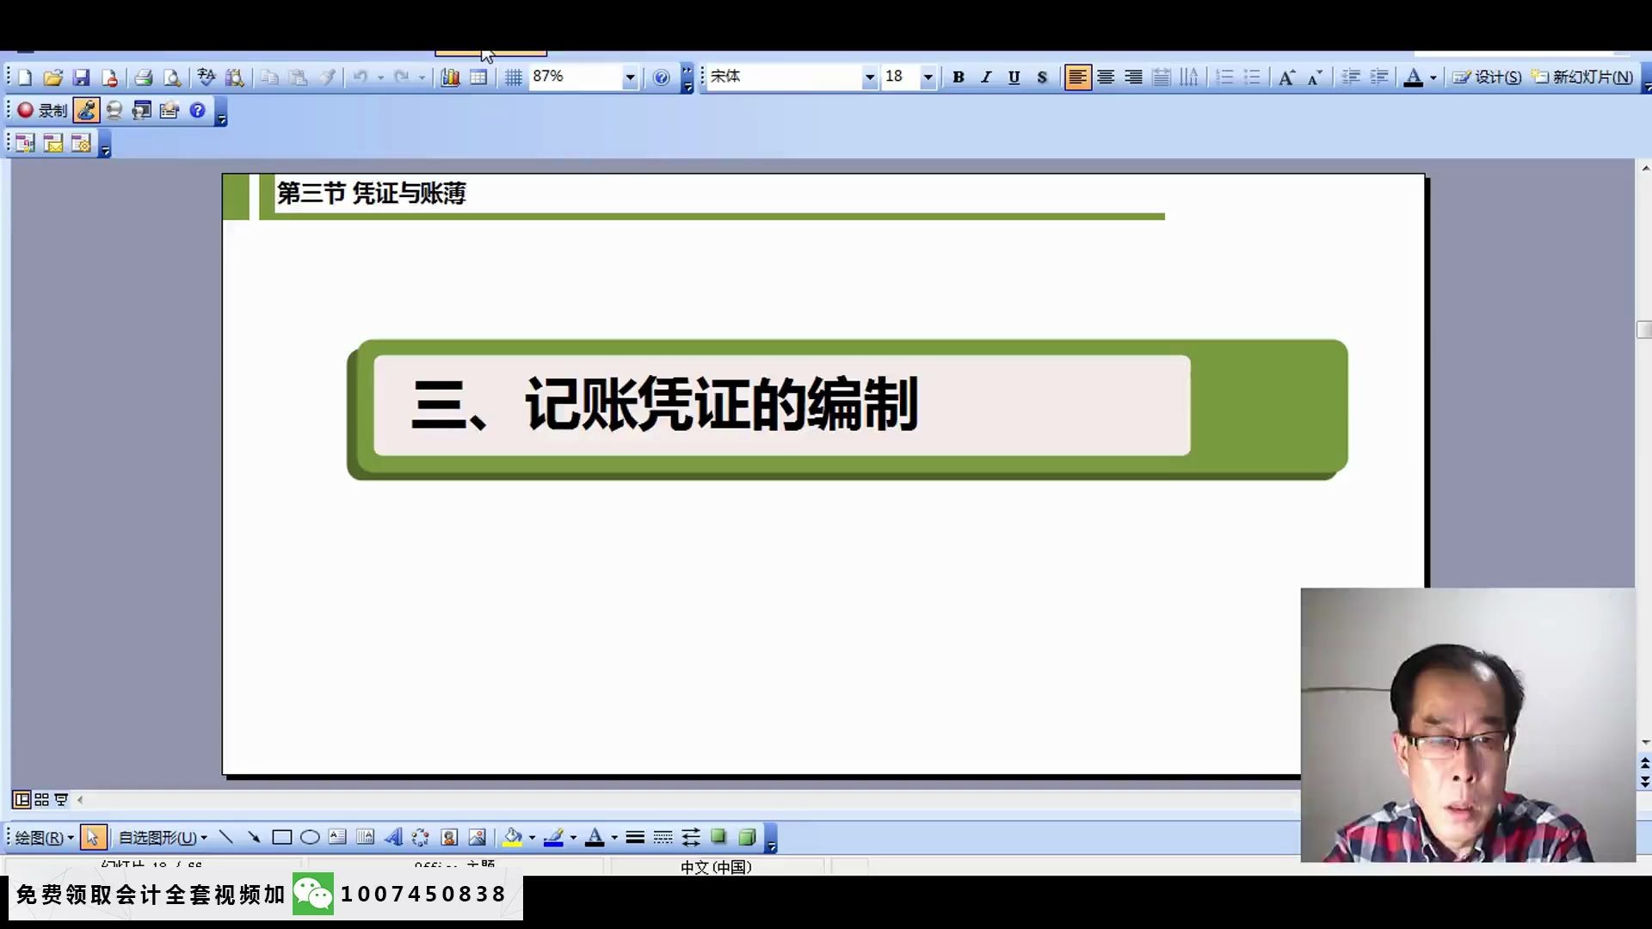
Task: Click the text alignment center icon
Action: 1105,76
